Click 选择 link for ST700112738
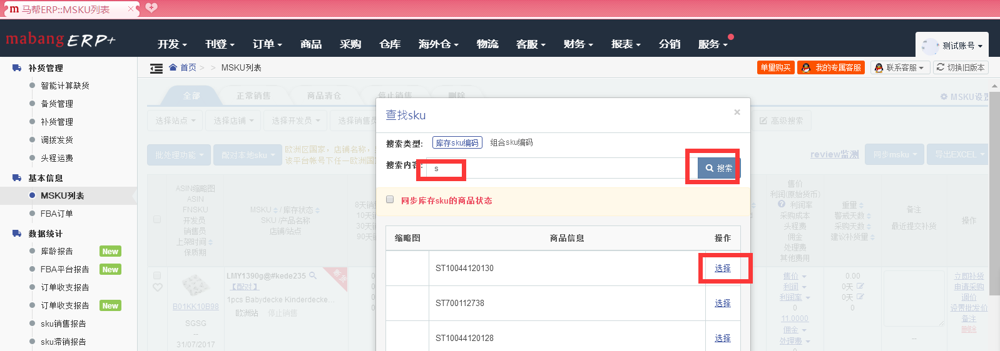The height and width of the screenshot is (351, 1000). click(722, 303)
